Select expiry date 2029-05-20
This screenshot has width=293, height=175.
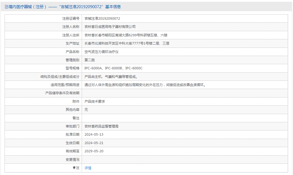pos(94,151)
